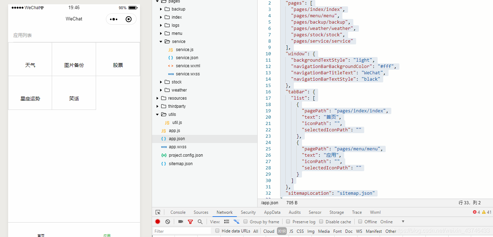This screenshot has height=237, width=493.
Task: Click the 行 33, 列 2 cursor position
Action: tap(469, 202)
